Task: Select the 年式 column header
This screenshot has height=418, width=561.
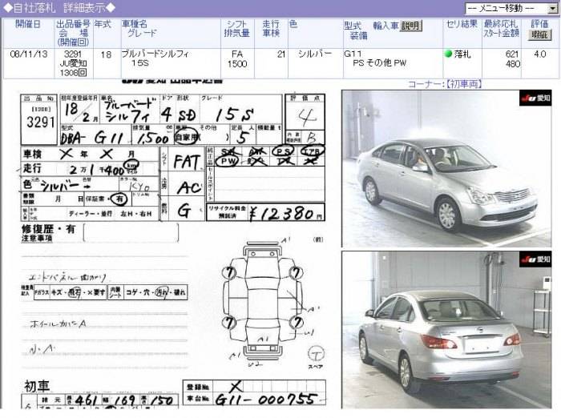Action: pos(103,24)
